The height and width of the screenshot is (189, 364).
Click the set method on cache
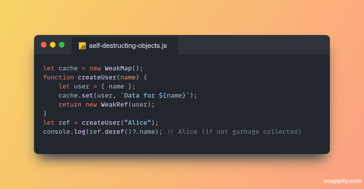click(x=87, y=96)
